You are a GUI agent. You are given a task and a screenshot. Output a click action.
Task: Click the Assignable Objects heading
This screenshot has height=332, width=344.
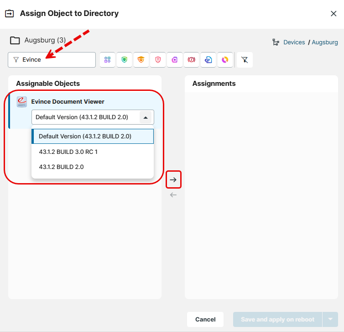[x=48, y=84]
